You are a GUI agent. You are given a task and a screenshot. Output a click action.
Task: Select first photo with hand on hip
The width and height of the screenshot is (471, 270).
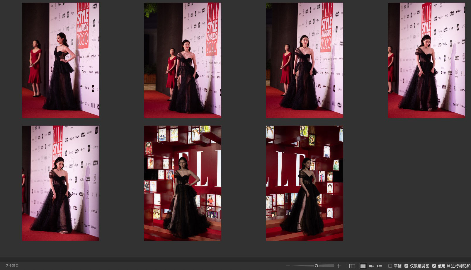61,60
